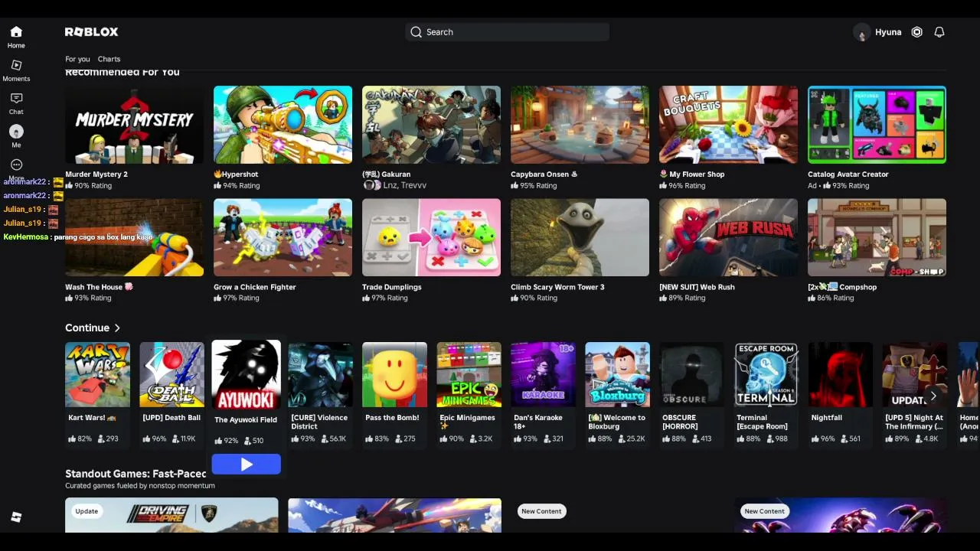Click the Search input field

click(508, 32)
